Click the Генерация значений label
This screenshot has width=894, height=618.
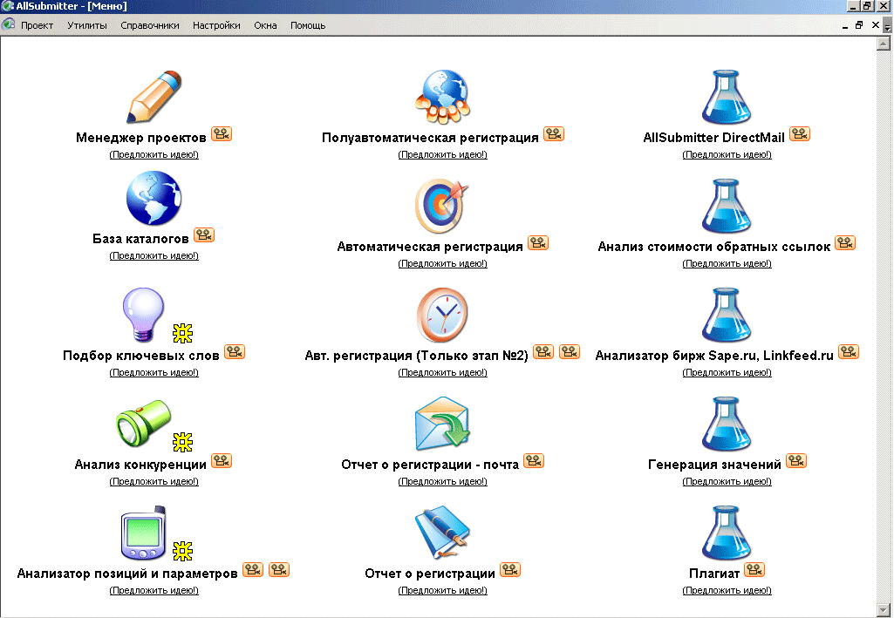[x=714, y=465]
